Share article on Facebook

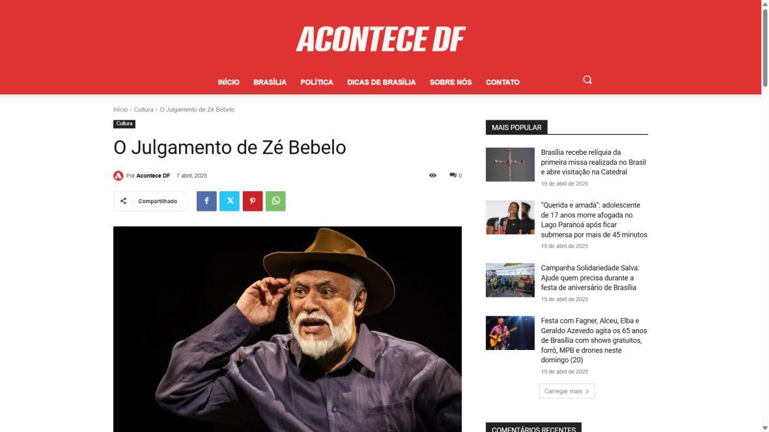coord(206,201)
